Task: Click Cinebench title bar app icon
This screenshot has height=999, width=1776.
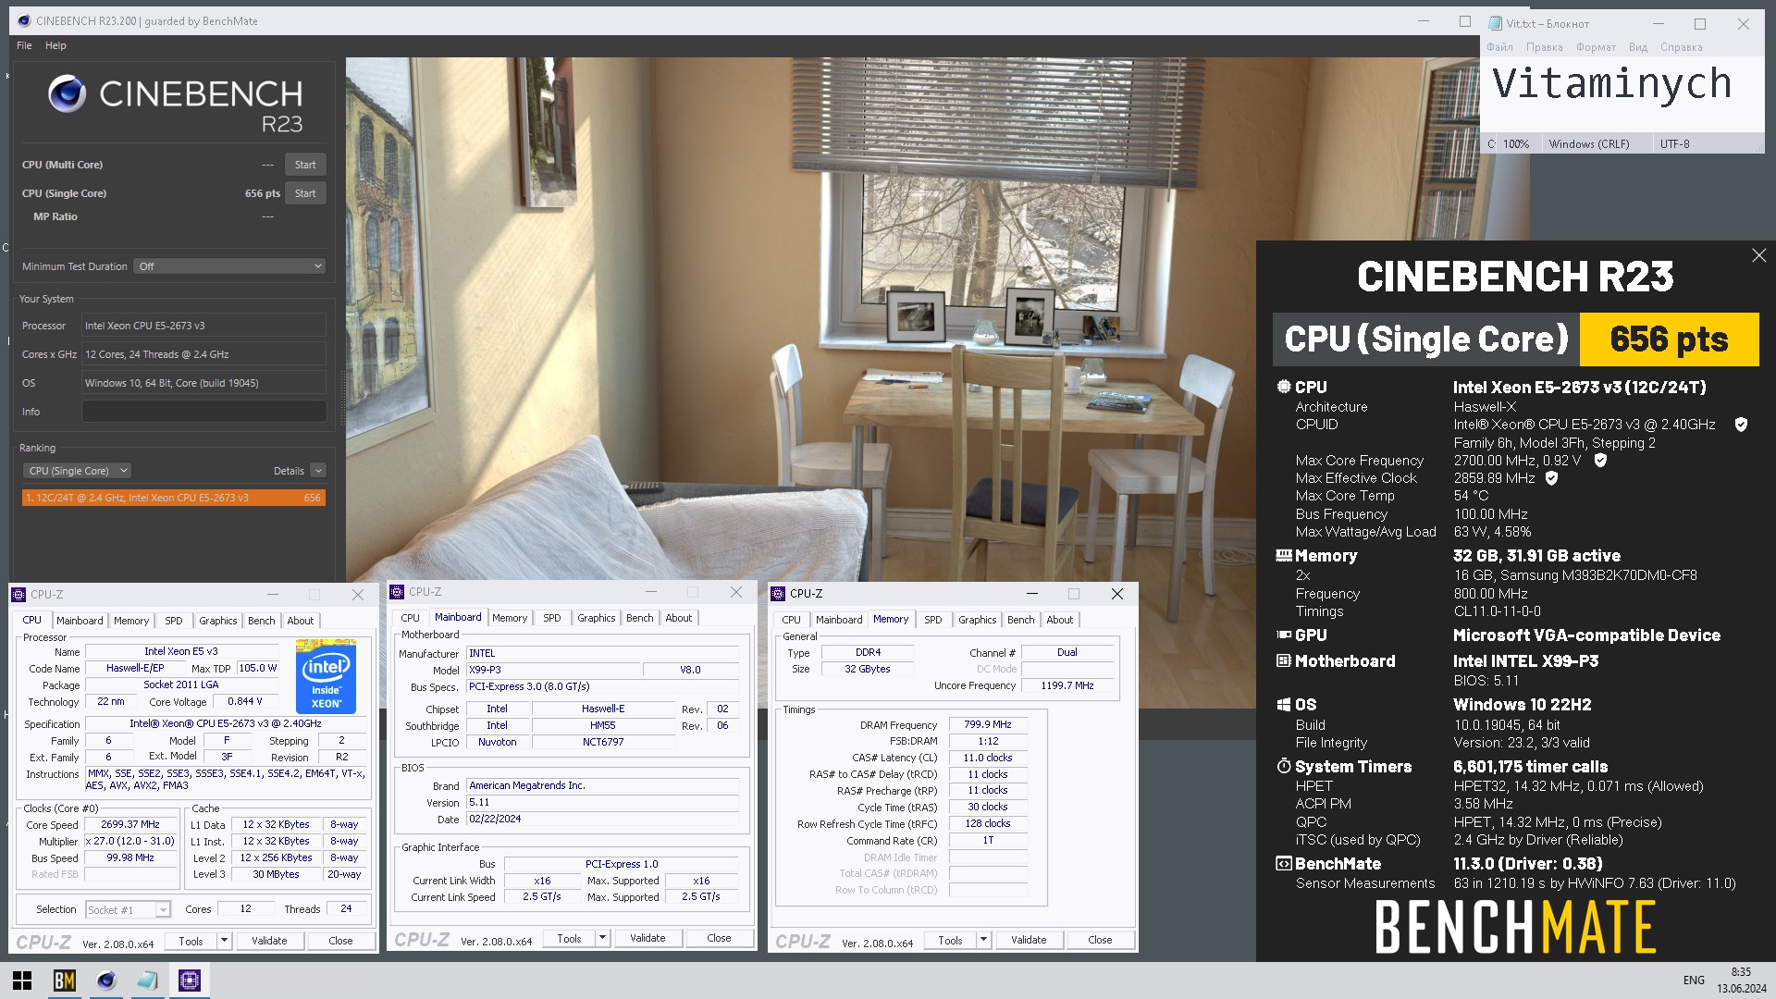Action: (24, 20)
